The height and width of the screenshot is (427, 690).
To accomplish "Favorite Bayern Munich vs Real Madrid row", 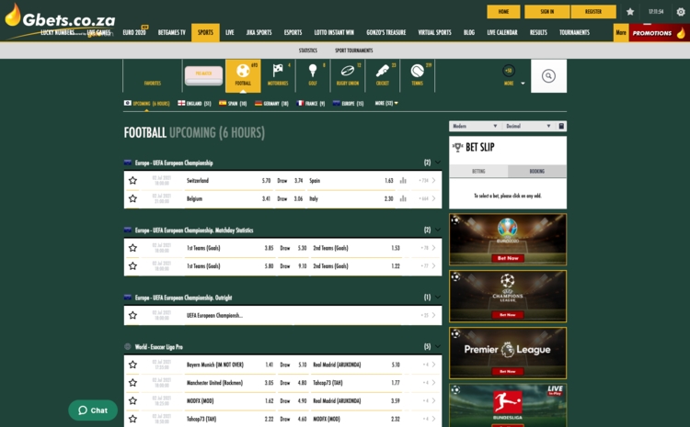I will [132, 365].
